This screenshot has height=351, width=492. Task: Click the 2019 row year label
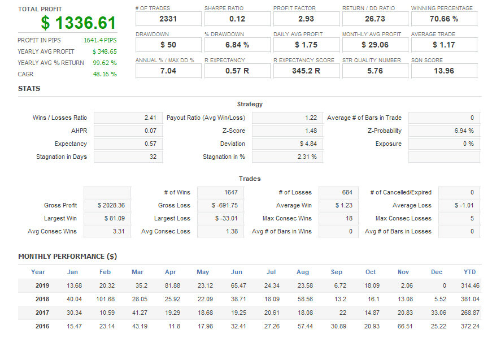coord(42,285)
